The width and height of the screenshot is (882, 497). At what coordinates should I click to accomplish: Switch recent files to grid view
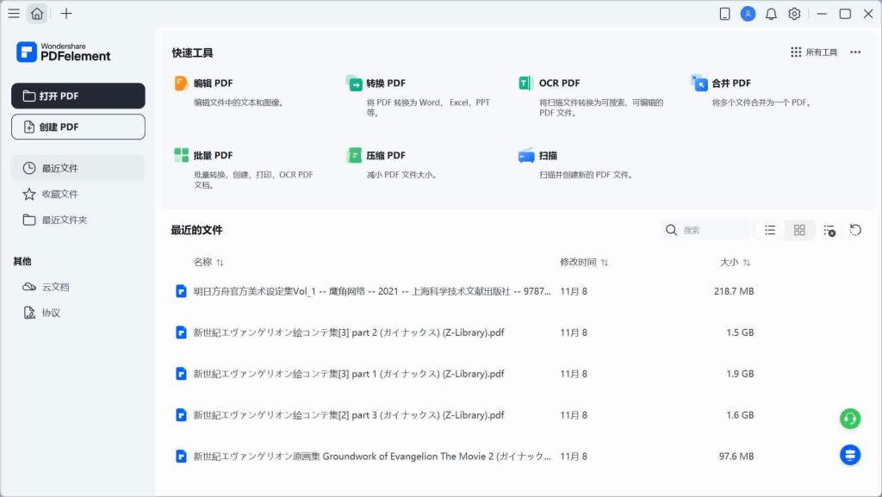click(x=799, y=230)
